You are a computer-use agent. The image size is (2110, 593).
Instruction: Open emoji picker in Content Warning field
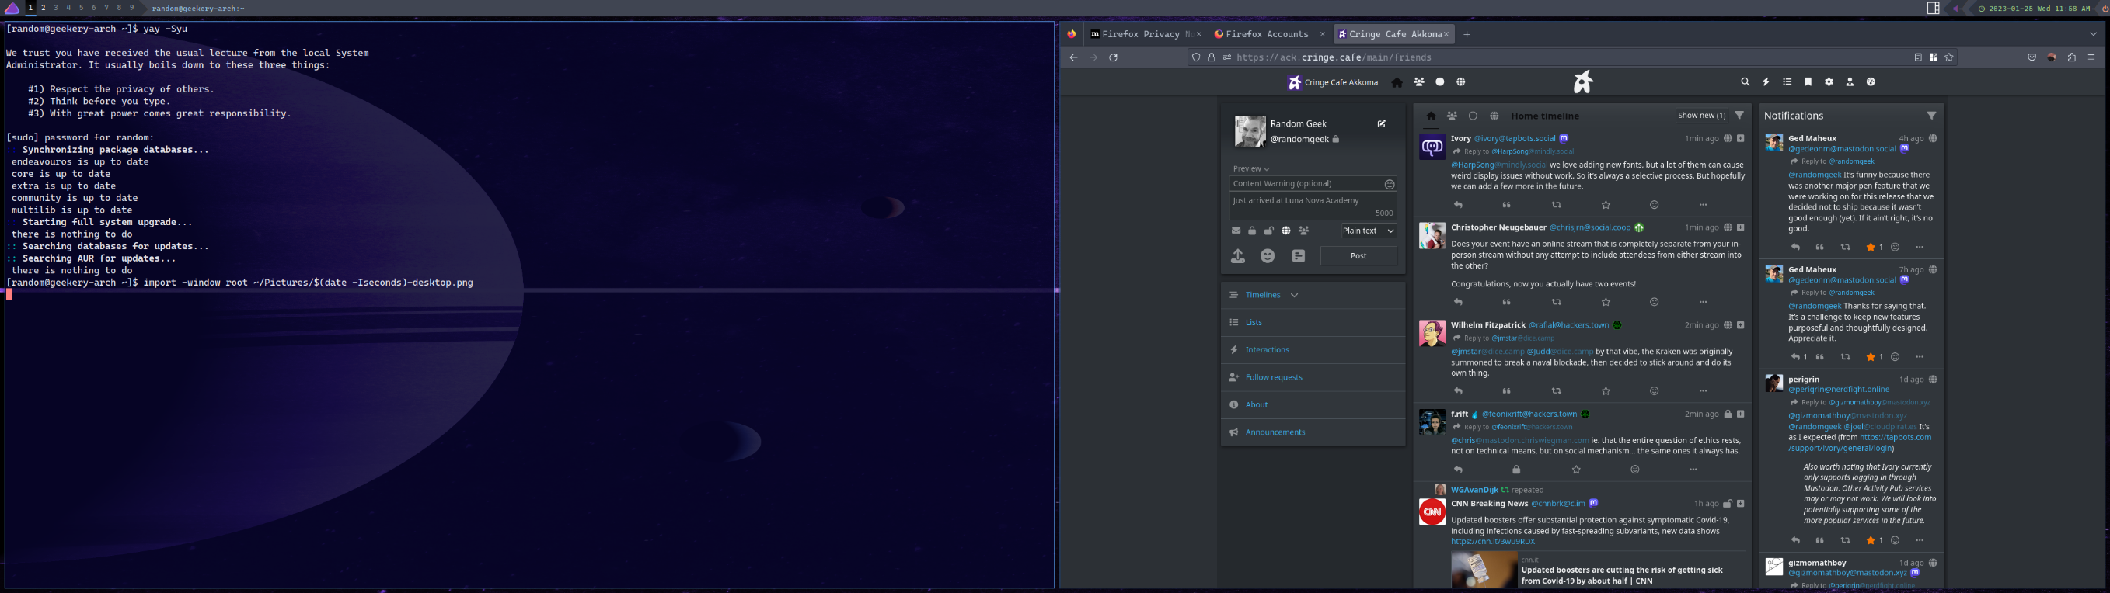[x=1390, y=185]
